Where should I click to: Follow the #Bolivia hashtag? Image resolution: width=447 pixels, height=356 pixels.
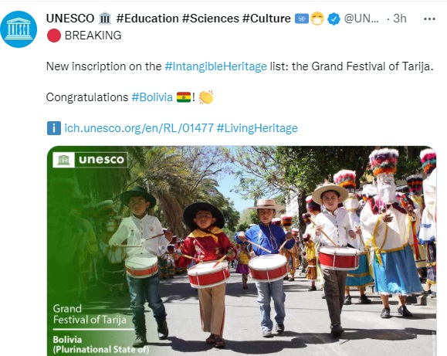pos(152,97)
